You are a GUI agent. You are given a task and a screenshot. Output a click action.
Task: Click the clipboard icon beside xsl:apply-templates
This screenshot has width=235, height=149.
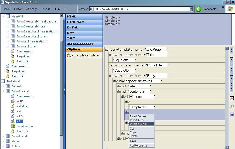(x=69, y=55)
